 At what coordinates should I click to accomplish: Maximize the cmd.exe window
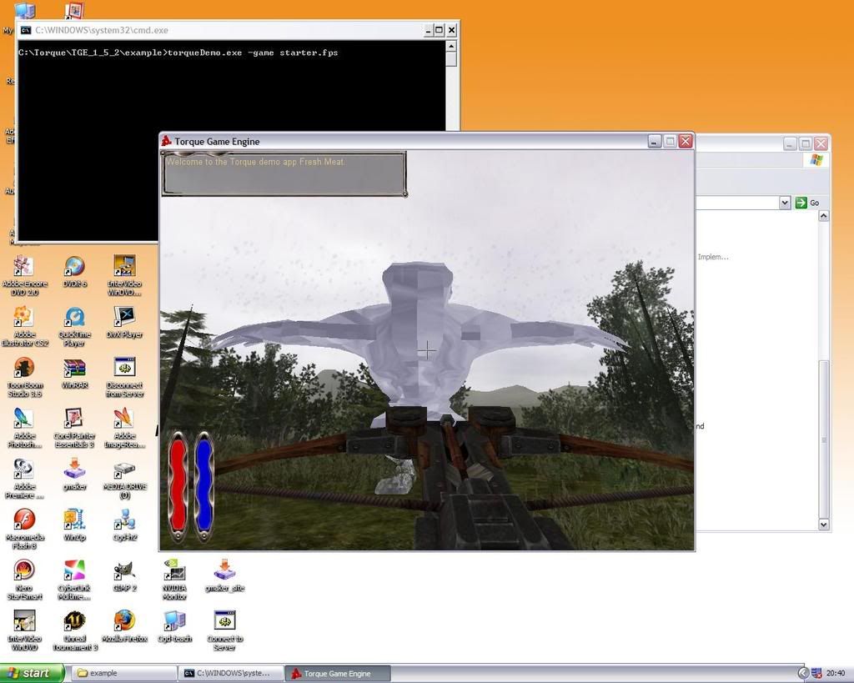click(x=439, y=30)
